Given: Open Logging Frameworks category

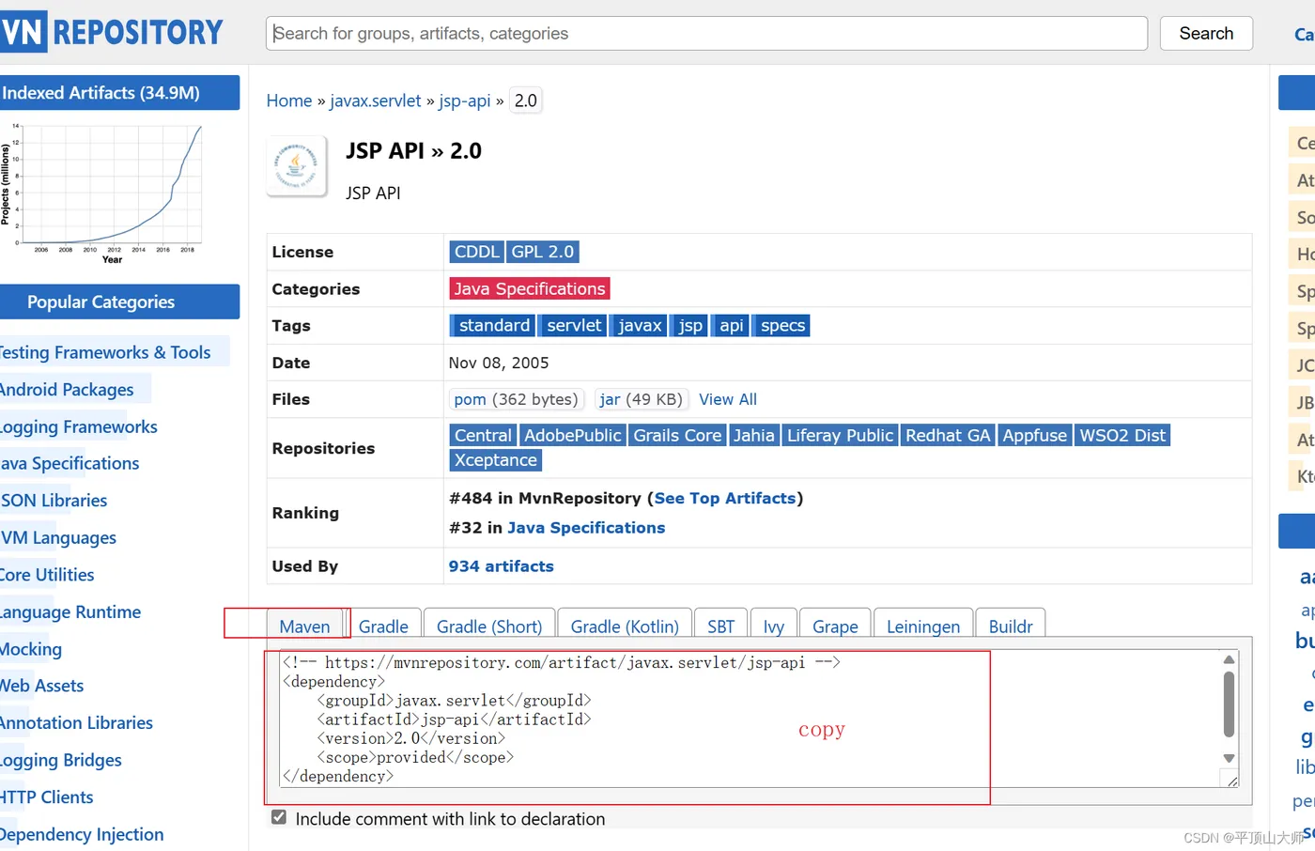Looking at the screenshot, I should 79,426.
